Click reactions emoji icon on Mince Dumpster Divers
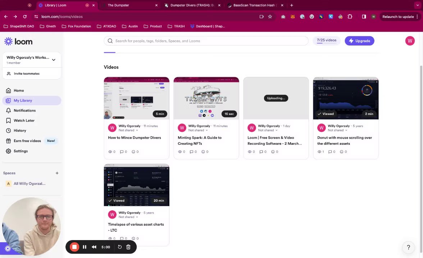Viewport: 423px width, 258px height. pyautogui.click(x=133, y=152)
